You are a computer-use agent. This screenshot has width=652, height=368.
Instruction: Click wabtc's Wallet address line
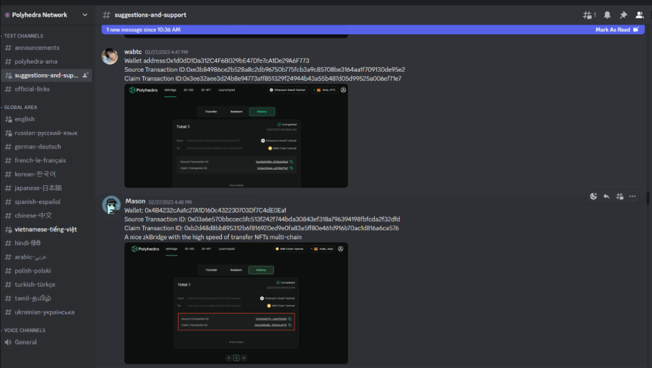[x=216, y=61]
